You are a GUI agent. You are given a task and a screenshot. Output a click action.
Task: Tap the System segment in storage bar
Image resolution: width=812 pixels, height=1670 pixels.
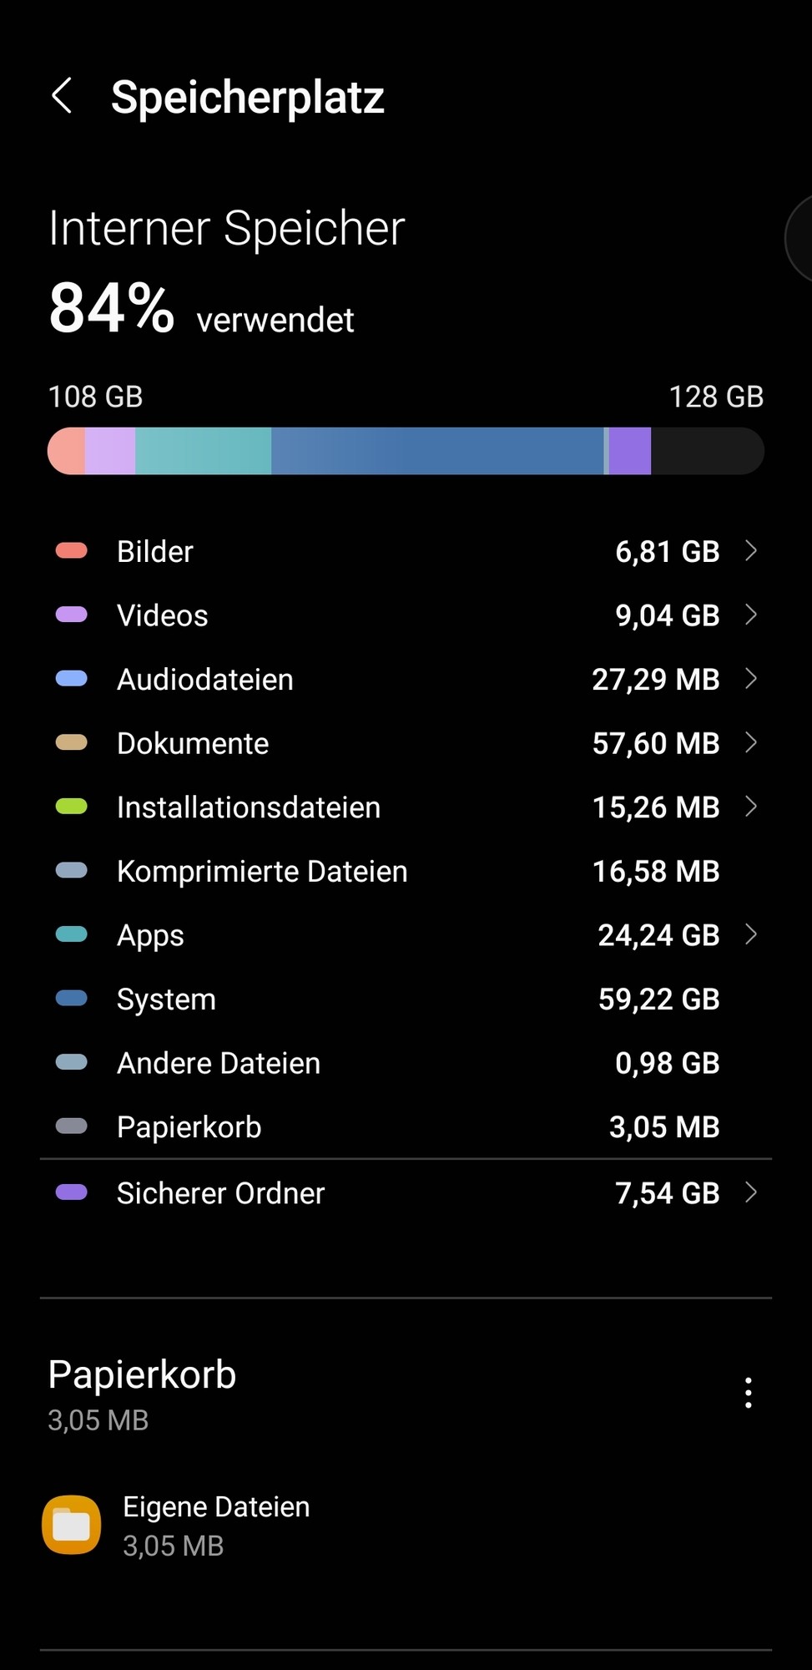tap(437, 451)
